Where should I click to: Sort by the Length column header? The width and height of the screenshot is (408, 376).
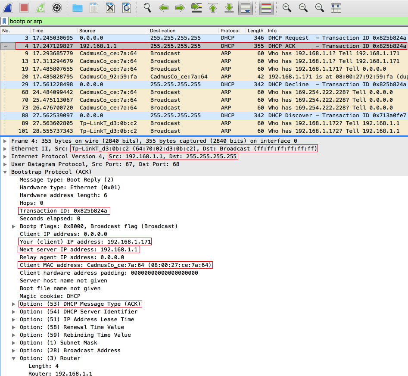pyautogui.click(x=255, y=31)
